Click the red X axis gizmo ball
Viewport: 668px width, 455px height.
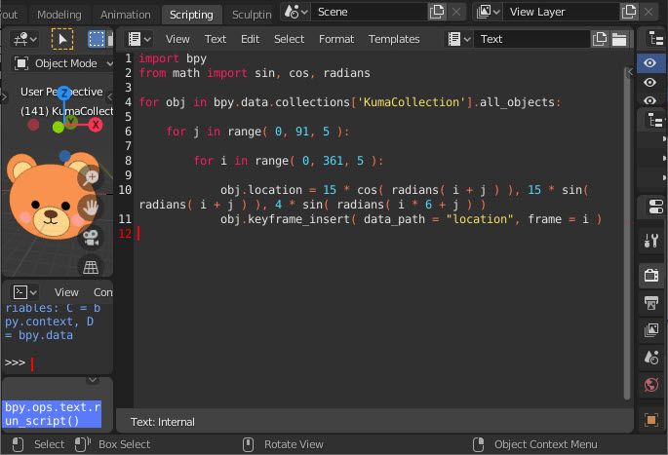(96, 125)
